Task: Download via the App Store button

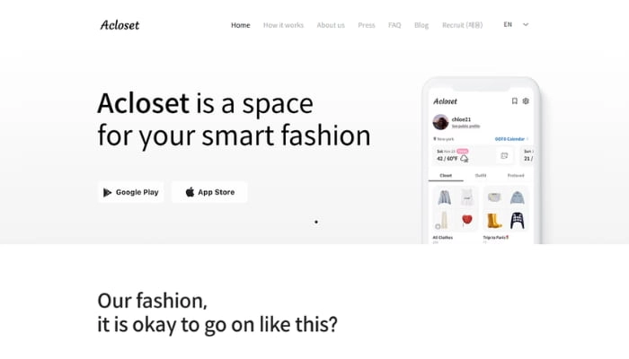Action: point(209,192)
